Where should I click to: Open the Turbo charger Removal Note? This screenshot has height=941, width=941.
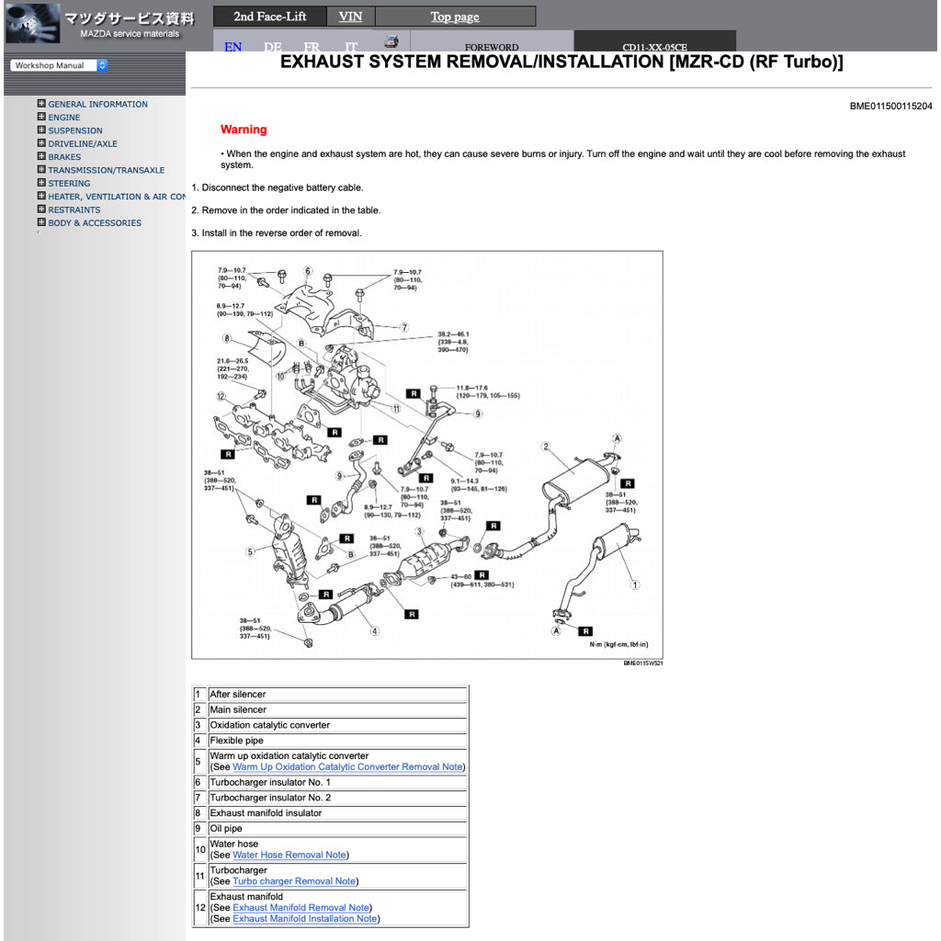pyautogui.click(x=296, y=881)
